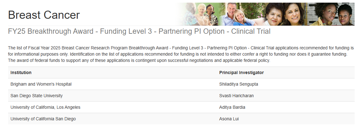Click the two older women banner photo

[283, 14]
